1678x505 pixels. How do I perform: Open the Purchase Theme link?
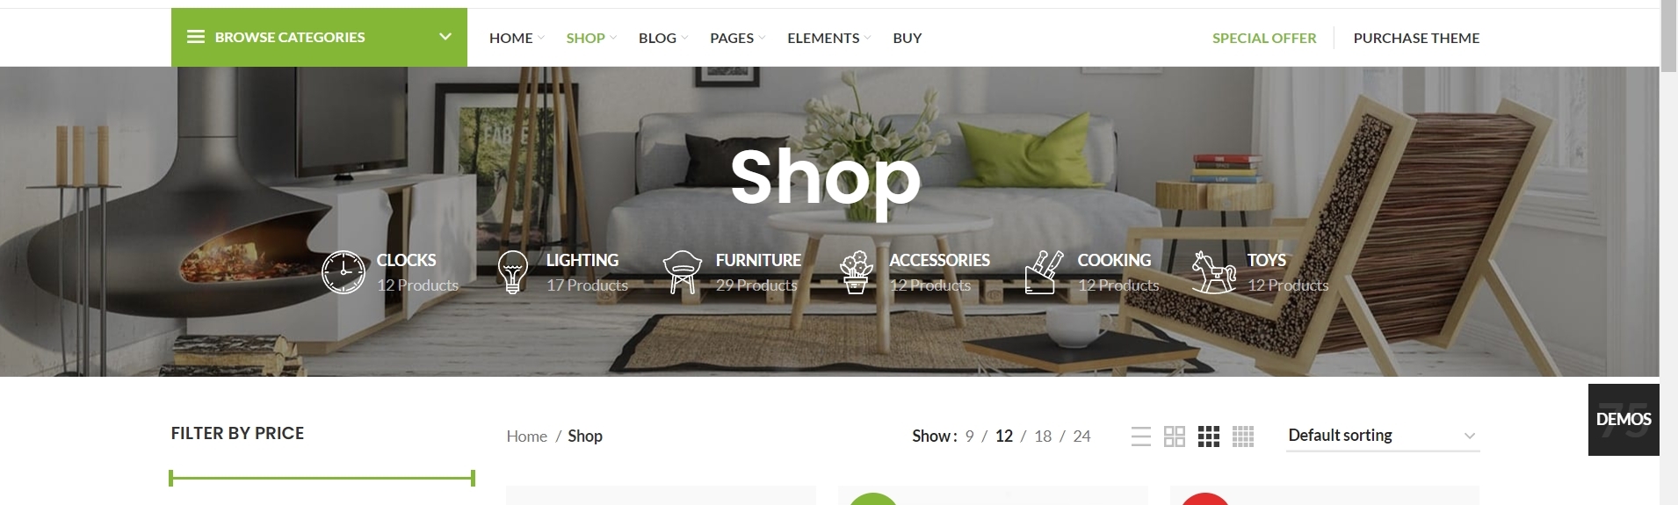coord(1416,38)
